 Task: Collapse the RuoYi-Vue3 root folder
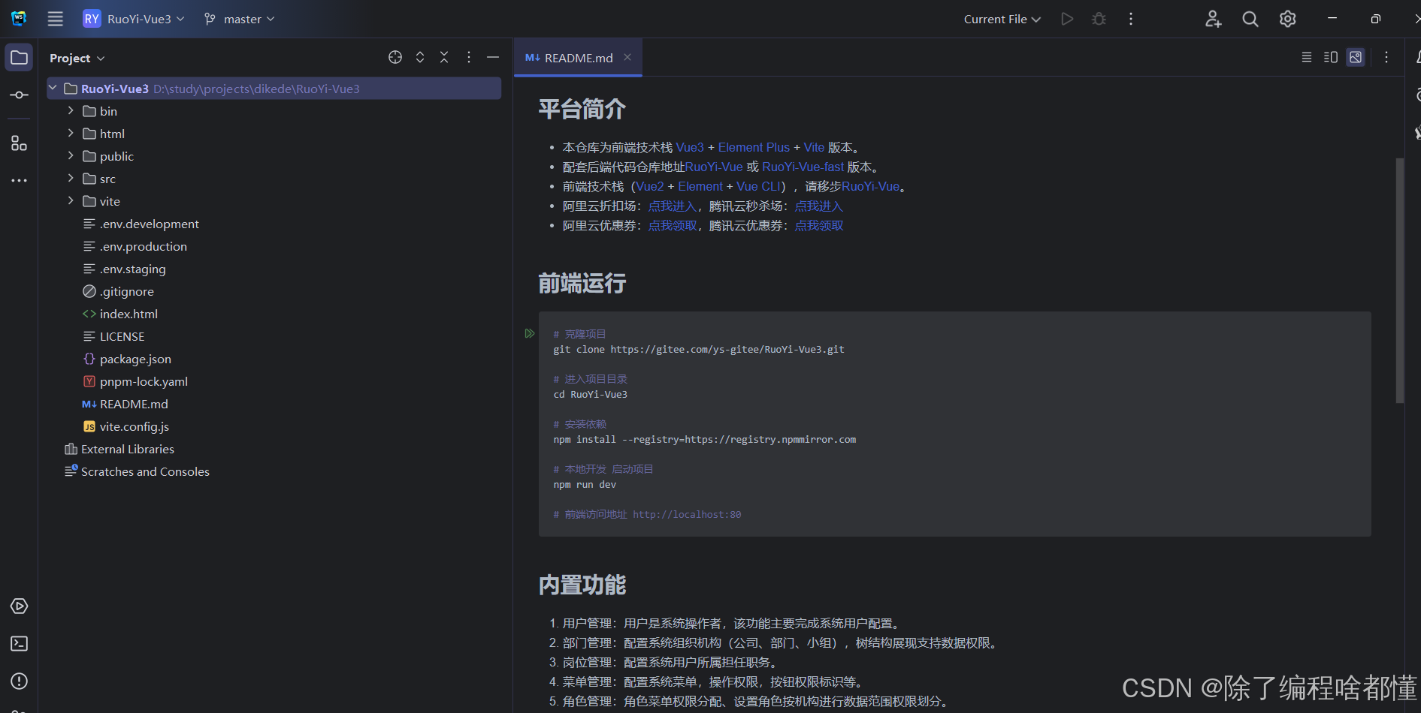[53, 89]
